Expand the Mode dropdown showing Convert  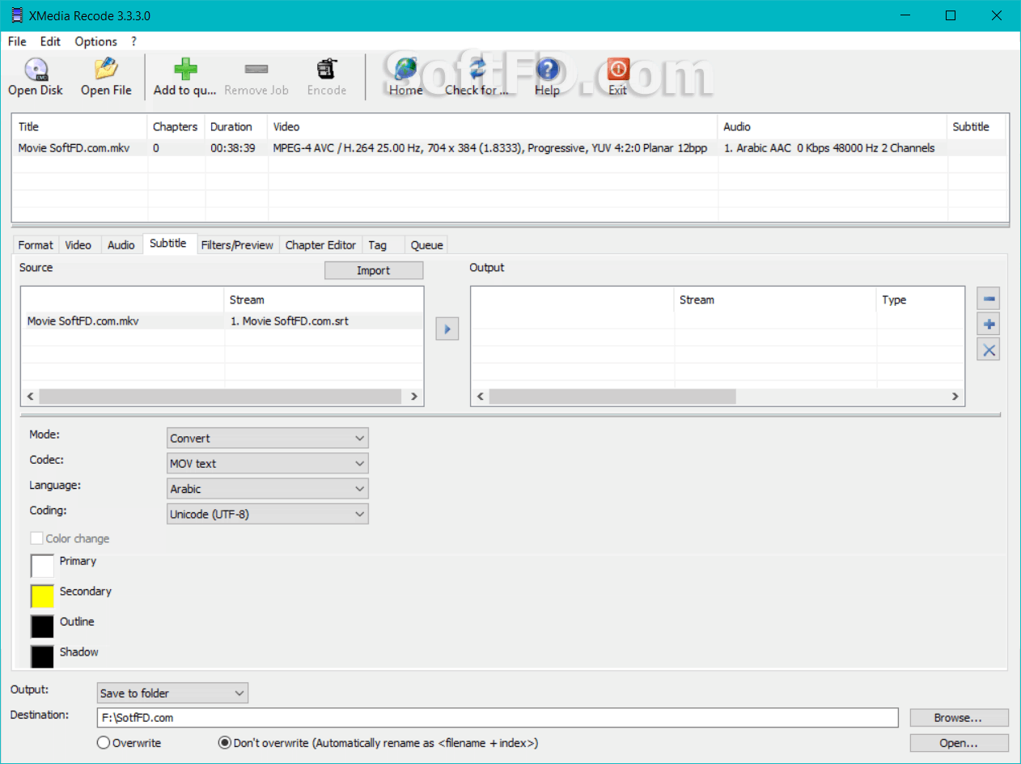pos(268,438)
